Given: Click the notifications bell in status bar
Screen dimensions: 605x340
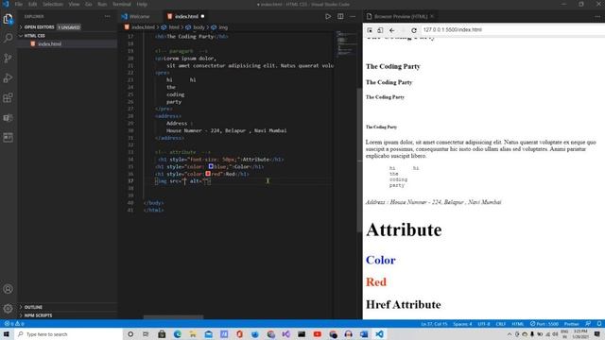Looking at the screenshot, I should (599, 324).
